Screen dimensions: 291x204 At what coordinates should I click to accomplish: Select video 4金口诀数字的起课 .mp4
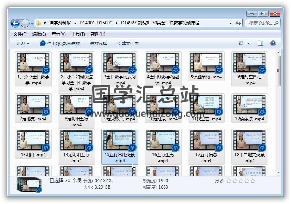pyautogui.click(x=163, y=69)
